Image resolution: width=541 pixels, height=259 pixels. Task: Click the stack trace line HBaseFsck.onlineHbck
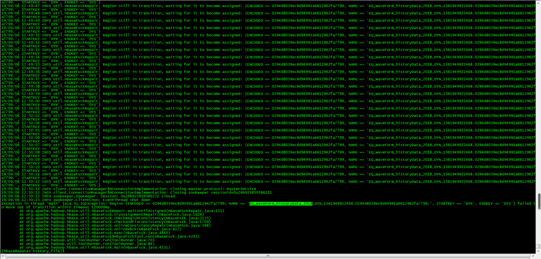[x=100, y=229]
